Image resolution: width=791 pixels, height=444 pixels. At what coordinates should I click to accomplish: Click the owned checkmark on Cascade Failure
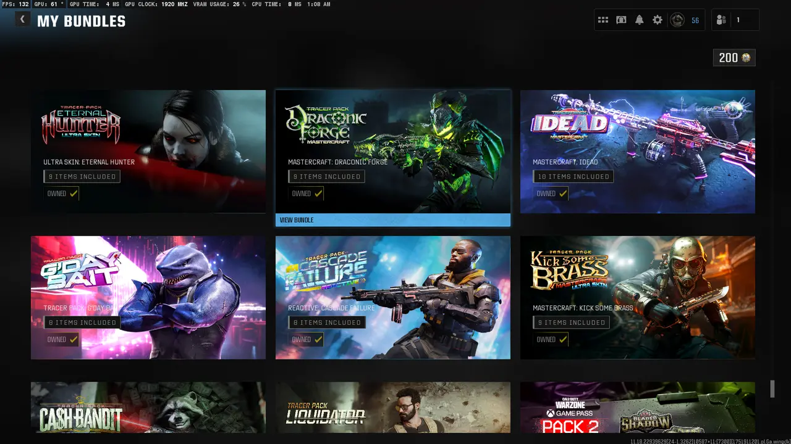[318, 339]
